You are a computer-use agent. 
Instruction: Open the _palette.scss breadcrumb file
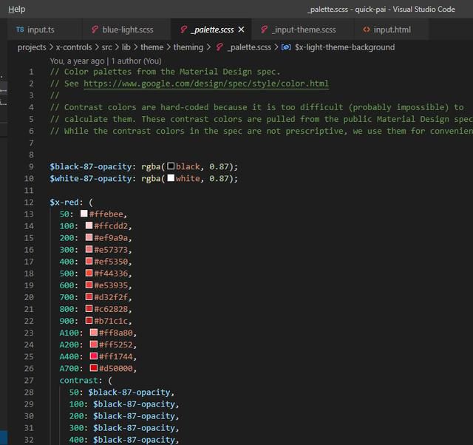tap(249, 47)
